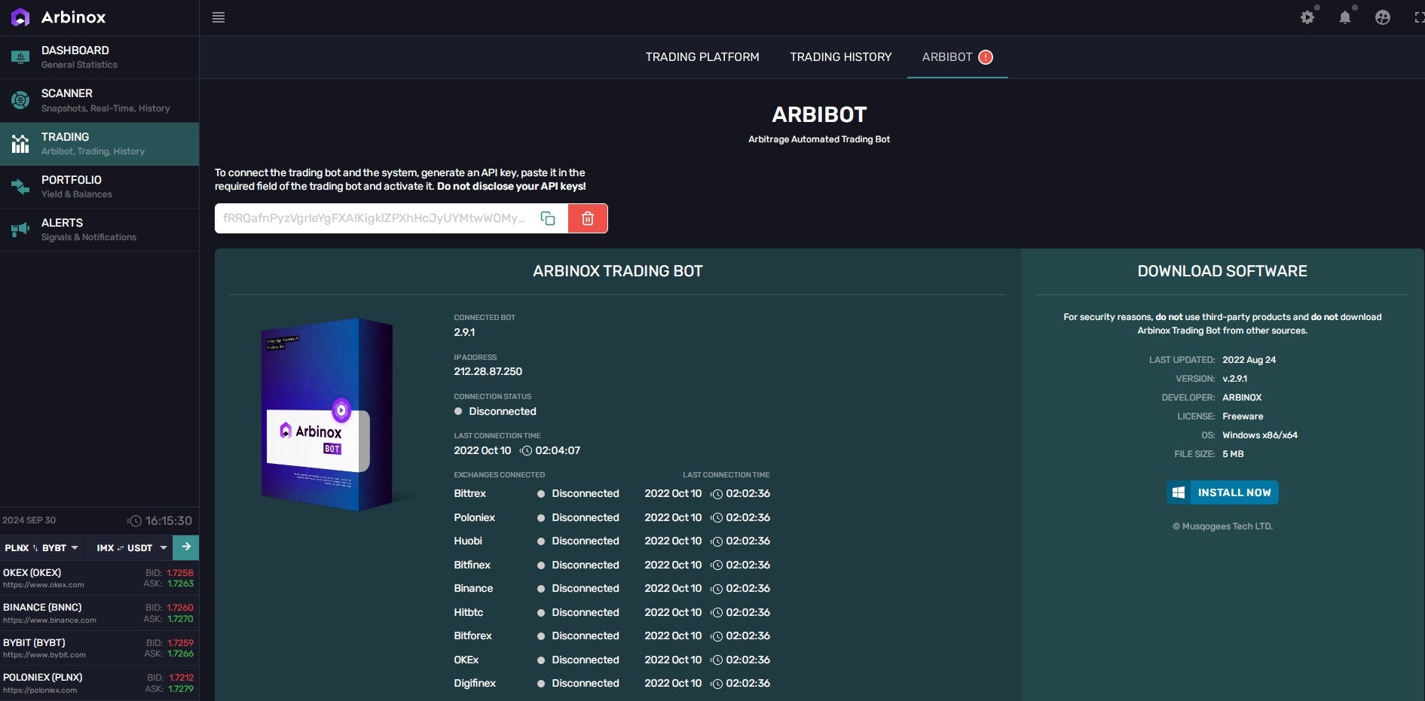
Task: Select the OKEX (OKEX) exchange row
Action: click(99, 578)
